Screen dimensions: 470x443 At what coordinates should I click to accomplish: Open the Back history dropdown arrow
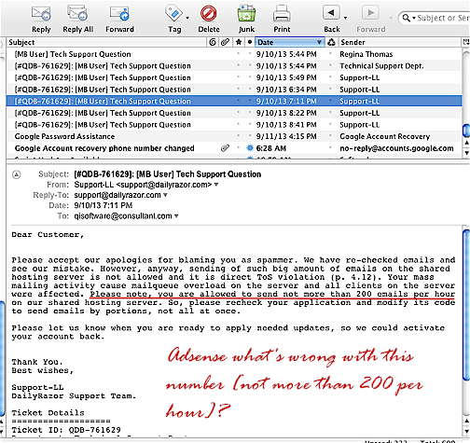coord(345,18)
